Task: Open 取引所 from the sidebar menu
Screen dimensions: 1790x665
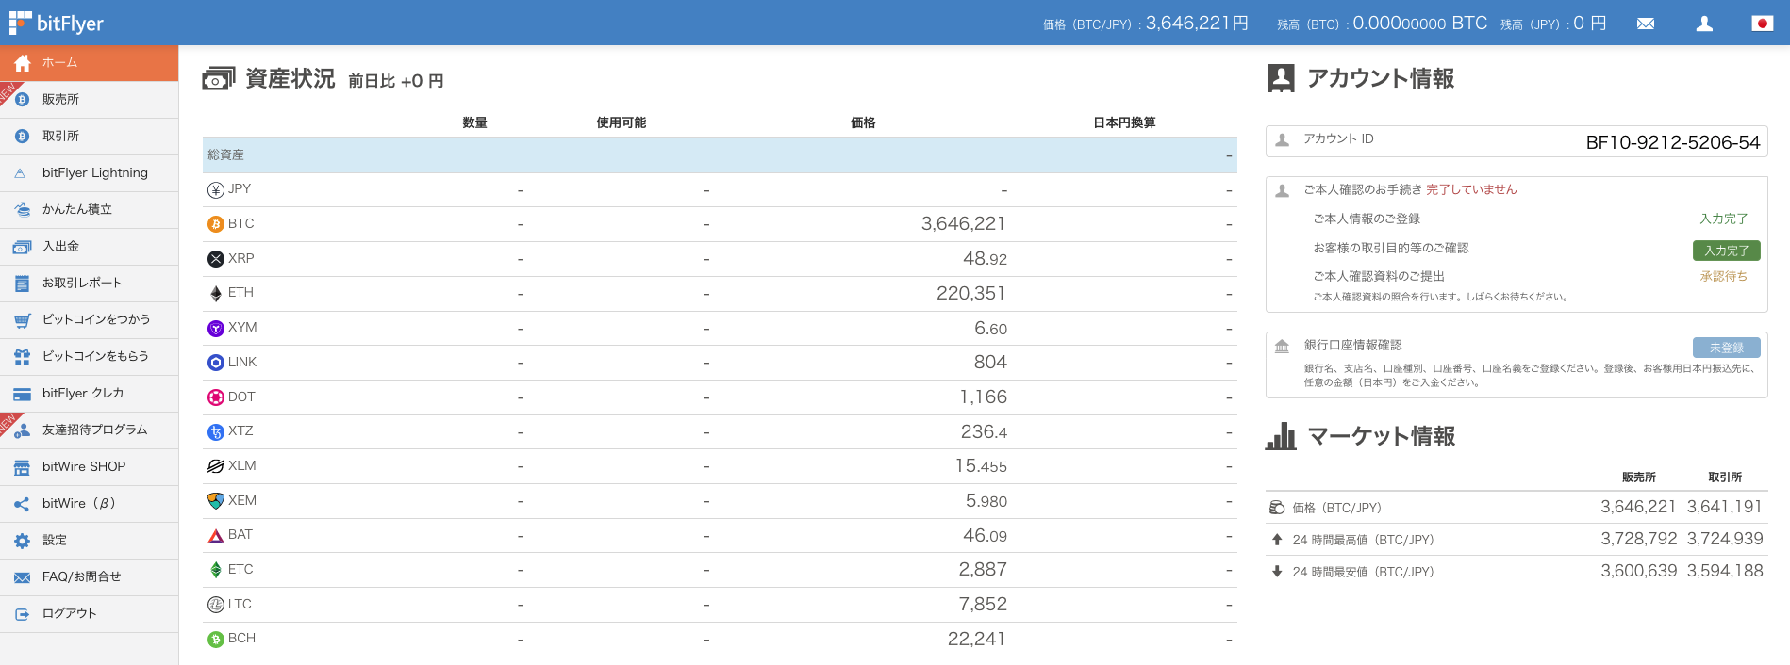Action: 89,137
